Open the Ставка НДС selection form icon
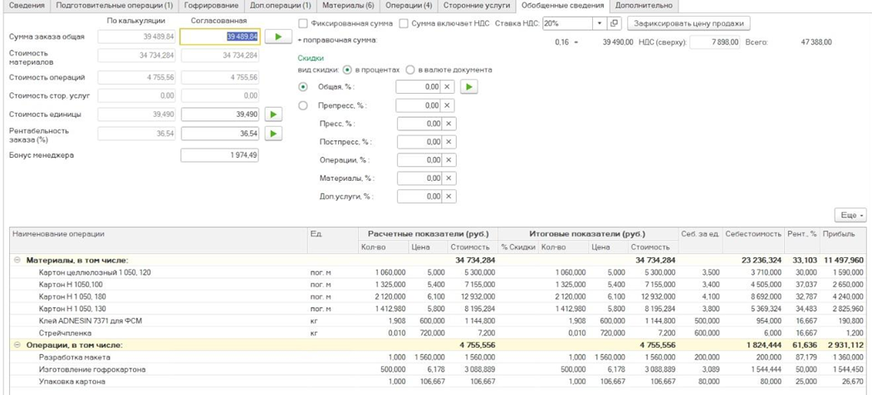The width and height of the screenshot is (872, 395). (614, 23)
